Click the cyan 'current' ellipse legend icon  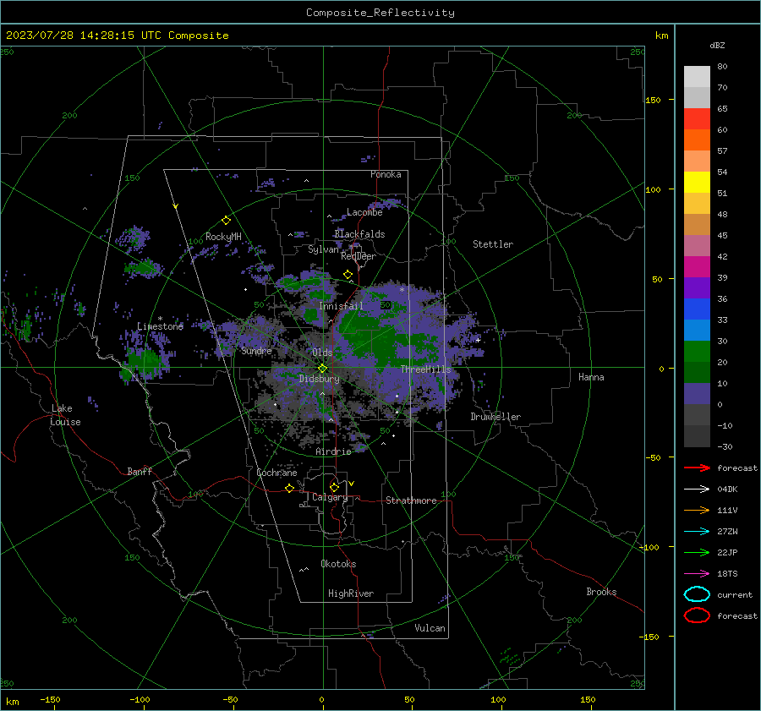pos(697,594)
